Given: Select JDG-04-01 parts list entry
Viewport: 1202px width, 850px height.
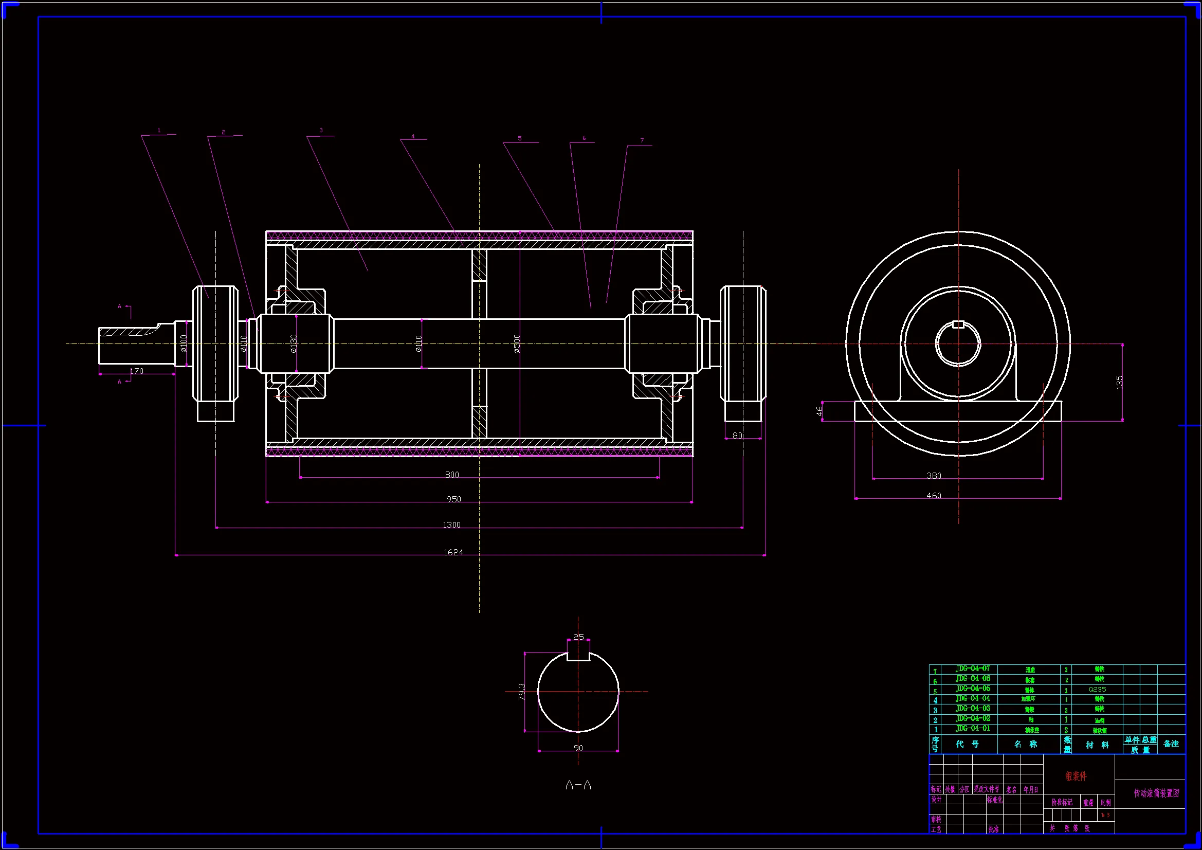Looking at the screenshot, I should tap(973, 729).
